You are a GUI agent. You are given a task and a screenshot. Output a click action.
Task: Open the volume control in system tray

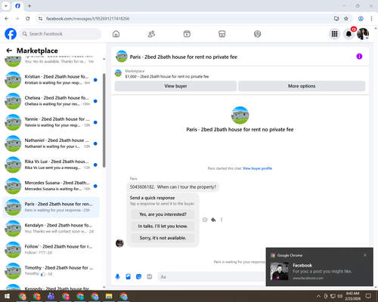click(340, 296)
